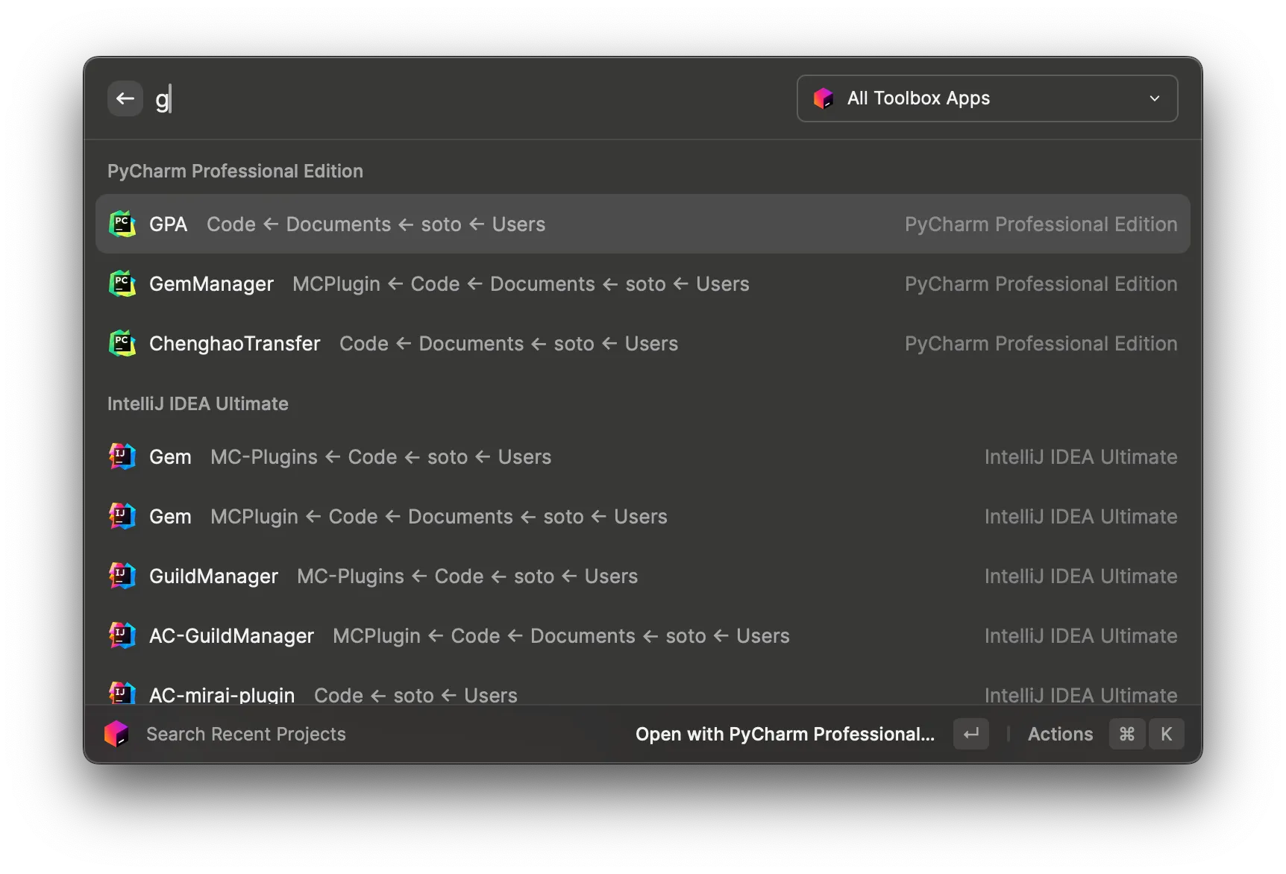
Task: Click the Open with PyCharm Professional label
Action: 785,735
